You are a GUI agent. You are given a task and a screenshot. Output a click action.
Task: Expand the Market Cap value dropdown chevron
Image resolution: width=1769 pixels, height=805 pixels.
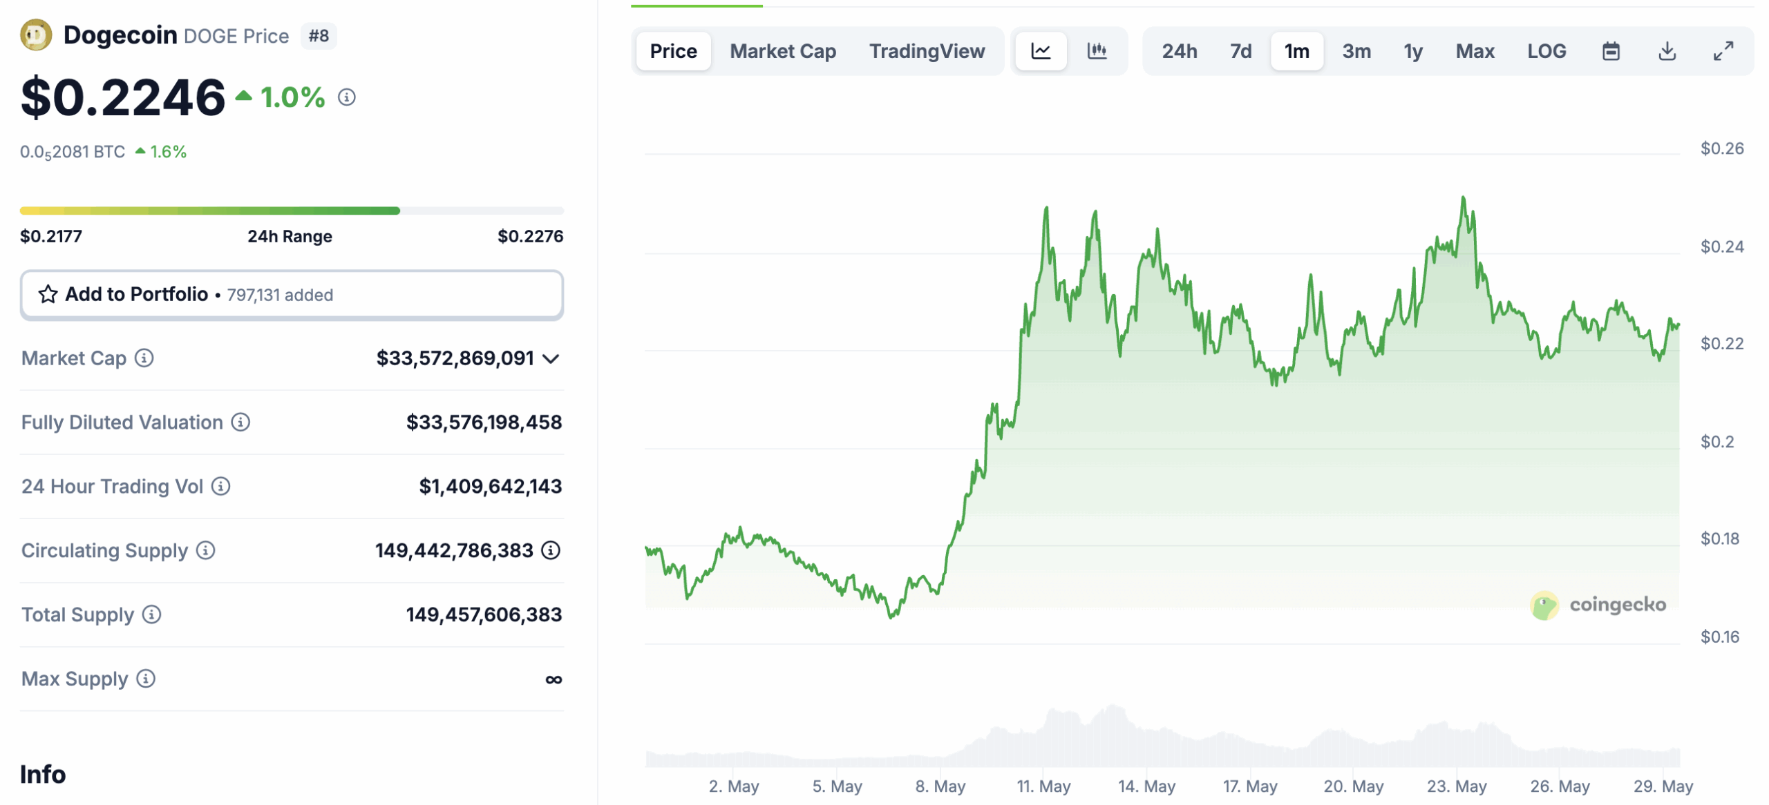tap(551, 358)
